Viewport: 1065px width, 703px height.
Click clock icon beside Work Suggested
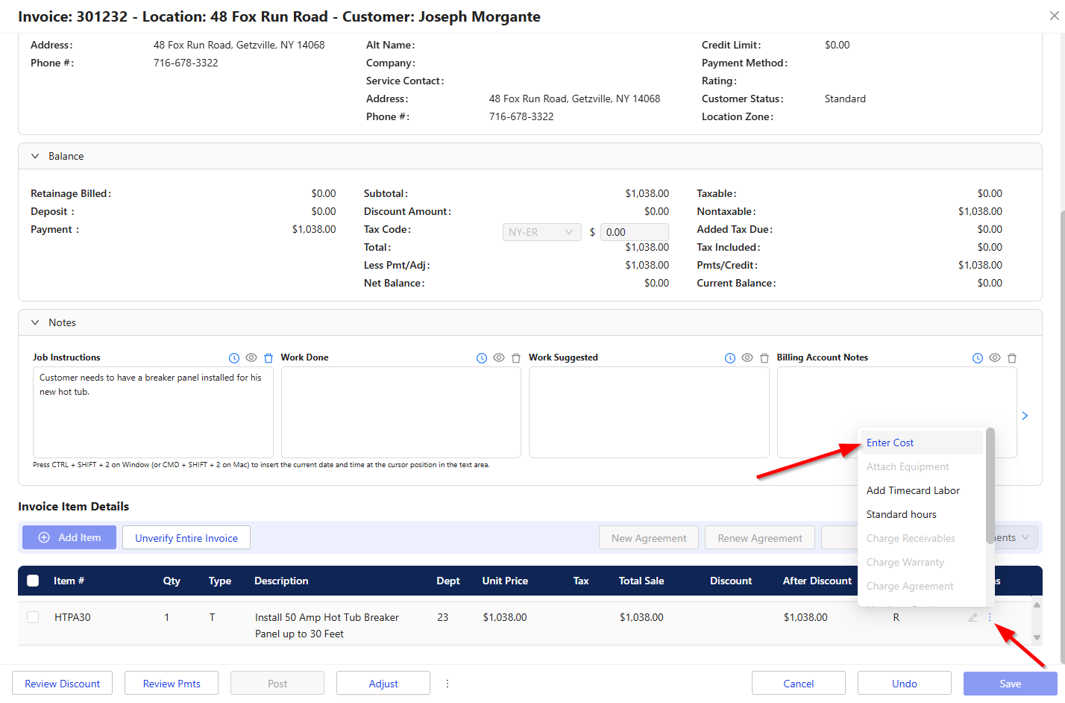coord(730,358)
